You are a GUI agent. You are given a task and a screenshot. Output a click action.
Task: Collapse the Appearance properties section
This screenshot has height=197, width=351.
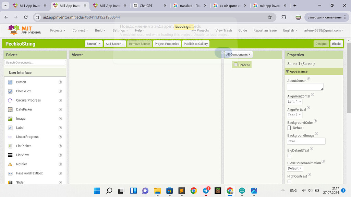point(287,71)
